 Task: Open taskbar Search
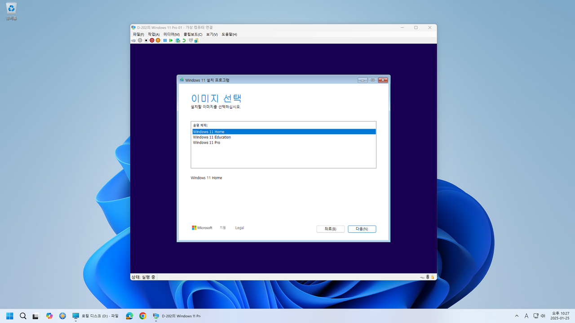point(23,316)
